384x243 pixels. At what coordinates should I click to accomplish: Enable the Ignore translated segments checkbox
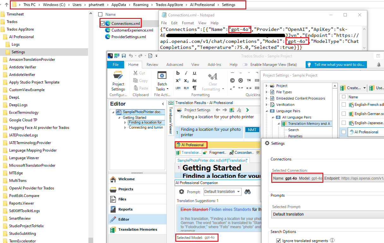(x=278, y=240)
